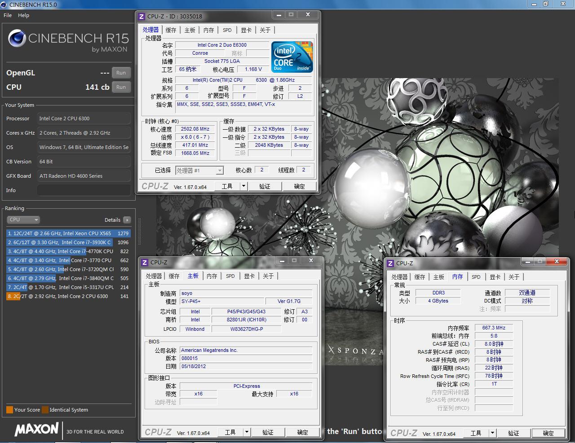Click 工具 button in memory CPU-Z window
The height and width of the screenshot is (443, 575).
tap(476, 433)
